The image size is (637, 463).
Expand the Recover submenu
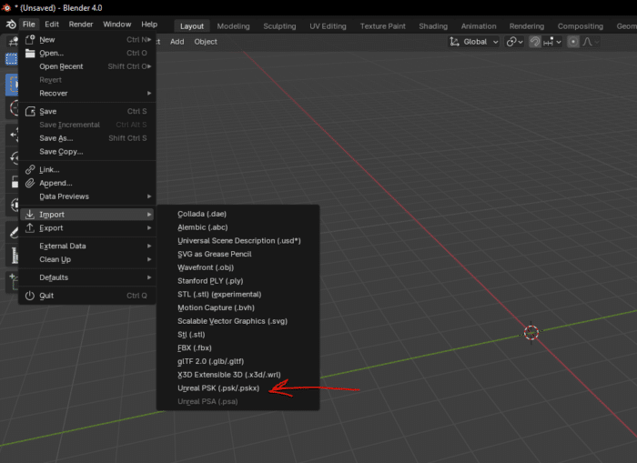pos(87,93)
